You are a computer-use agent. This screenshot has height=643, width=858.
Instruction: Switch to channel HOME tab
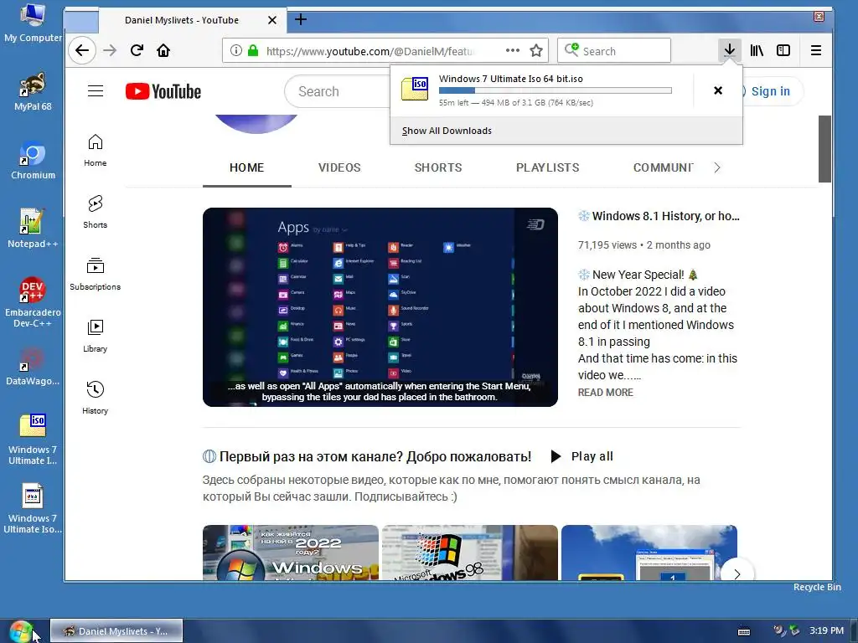[x=247, y=167]
